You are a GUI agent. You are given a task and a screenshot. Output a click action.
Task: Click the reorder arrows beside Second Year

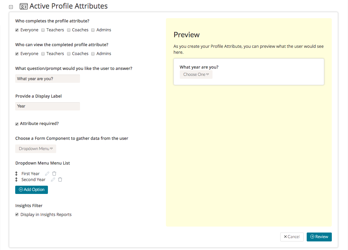coord(17,179)
